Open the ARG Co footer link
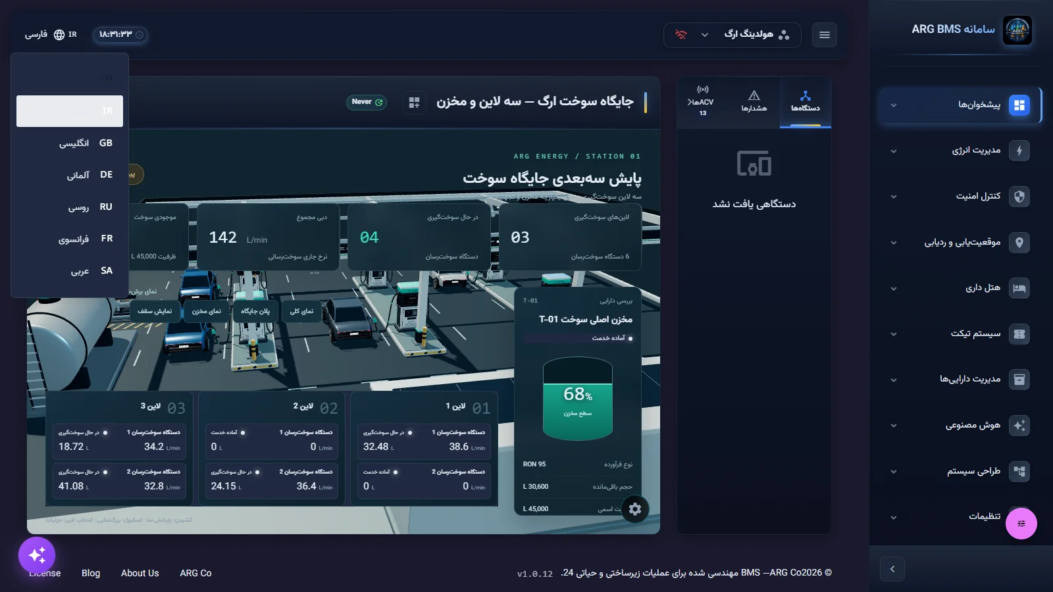 pos(196,573)
